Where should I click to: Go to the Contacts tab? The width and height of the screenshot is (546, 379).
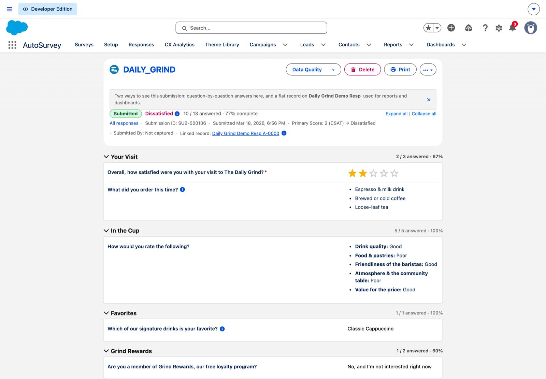point(349,45)
